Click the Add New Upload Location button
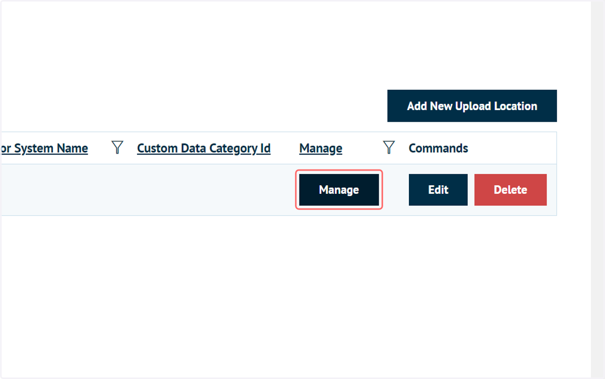605x379 pixels. tap(472, 106)
